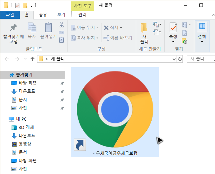Switch to the 공유 (Share) tab

(43, 15)
